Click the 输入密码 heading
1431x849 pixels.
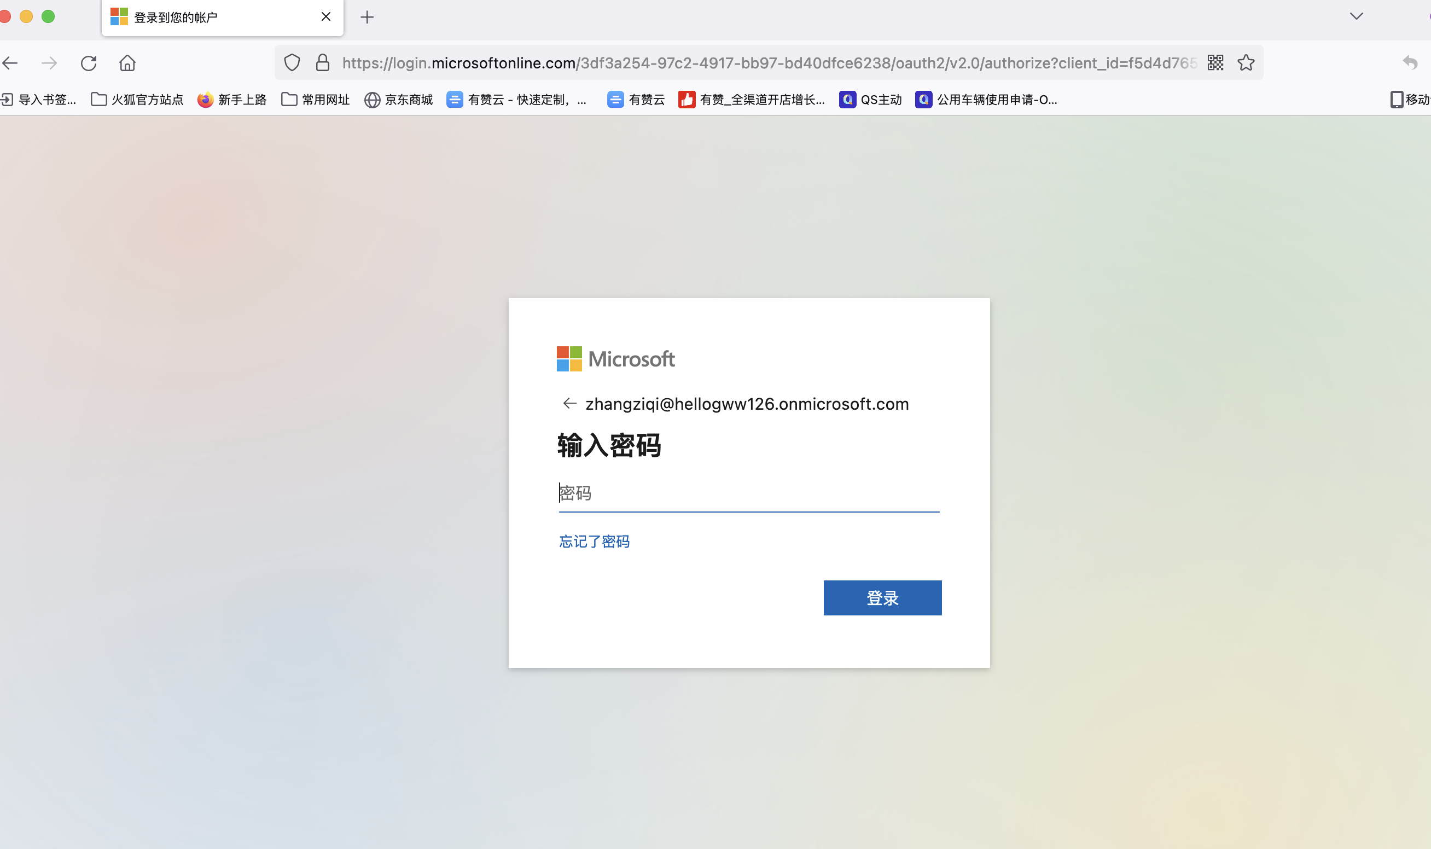coord(609,445)
